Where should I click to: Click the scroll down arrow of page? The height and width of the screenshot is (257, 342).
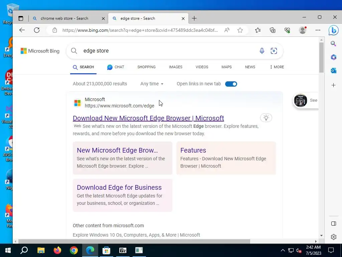coord(321,236)
